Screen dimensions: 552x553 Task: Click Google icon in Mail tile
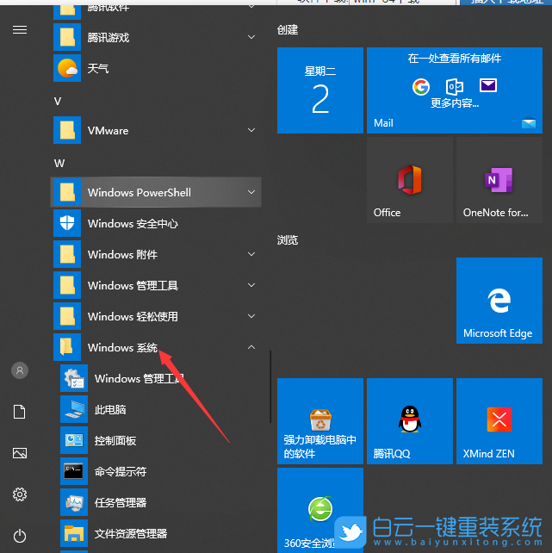(x=421, y=87)
